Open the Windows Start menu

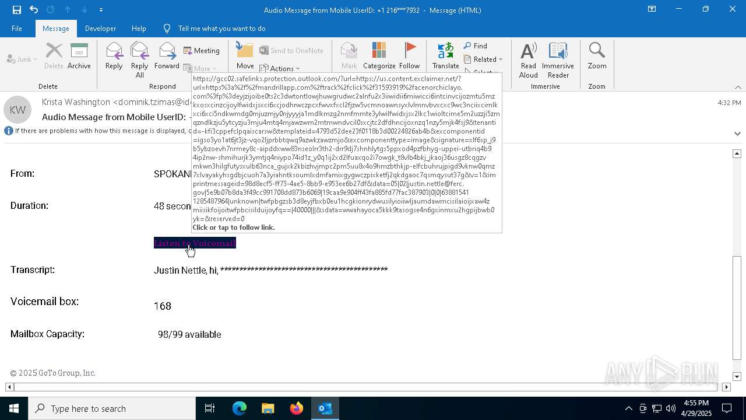coord(14,408)
